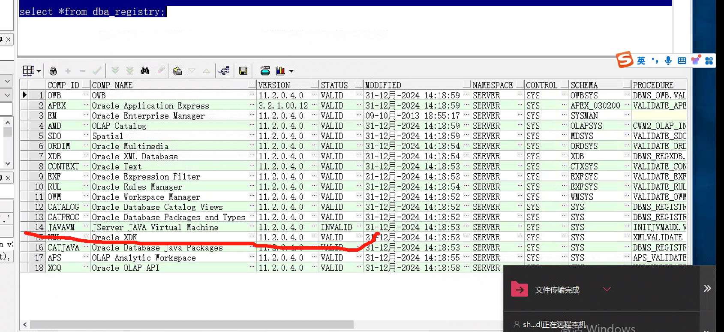
Task: Open the Sogou toolbox grid icon
Action: point(709,61)
